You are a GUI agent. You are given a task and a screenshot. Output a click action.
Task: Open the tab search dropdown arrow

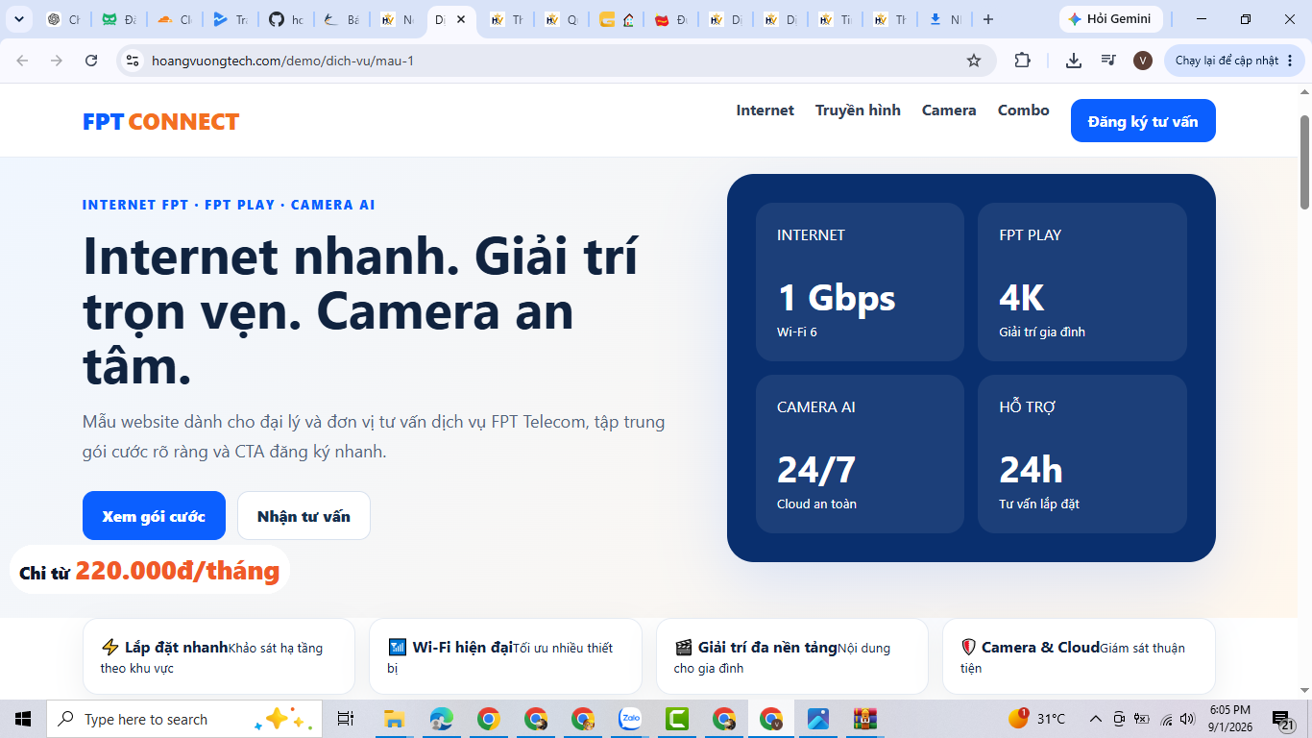(x=18, y=19)
